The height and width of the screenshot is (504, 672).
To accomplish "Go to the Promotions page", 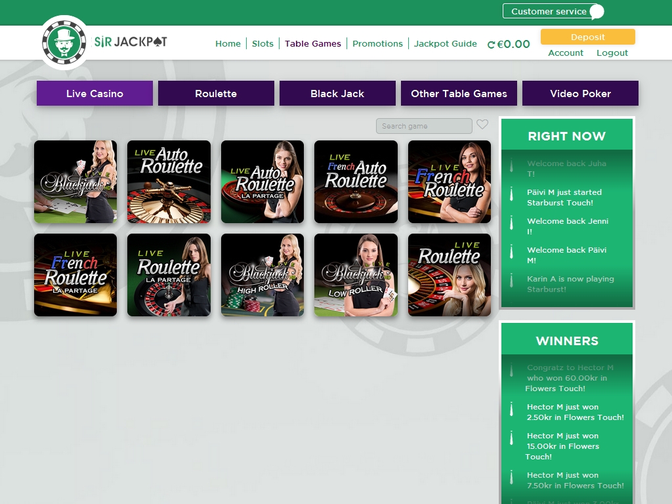I will coord(377,43).
